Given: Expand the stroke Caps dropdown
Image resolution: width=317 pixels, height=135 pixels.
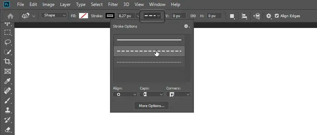Looking at the screenshot, I should pyautogui.click(x=152, y=94).
